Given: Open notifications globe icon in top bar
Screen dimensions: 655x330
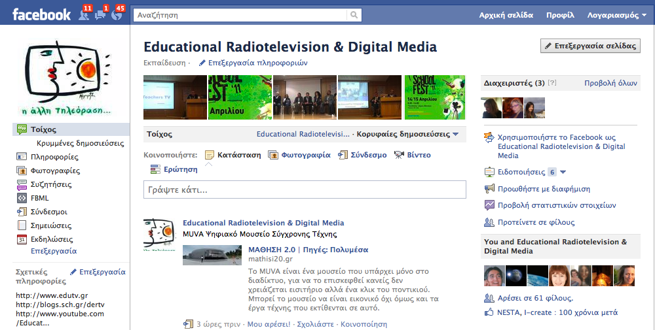Looking at the screenshot, I should (x=117, y=15).
